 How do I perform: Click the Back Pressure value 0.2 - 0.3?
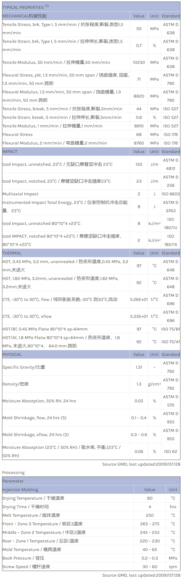click(x=150, y=558)
